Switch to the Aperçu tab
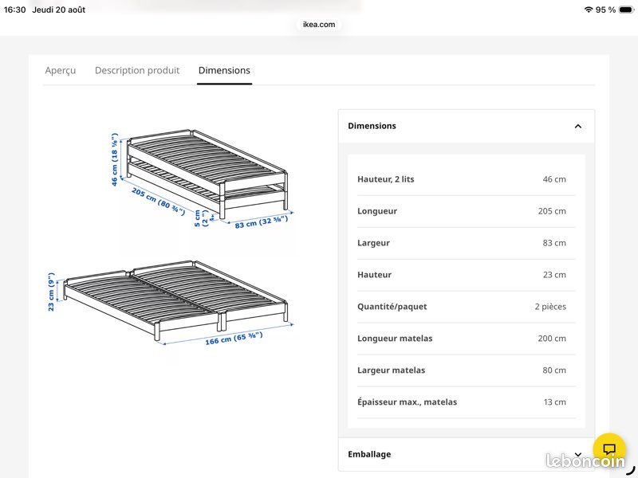The width and height of the screenshot is (638, 478). 61,70
